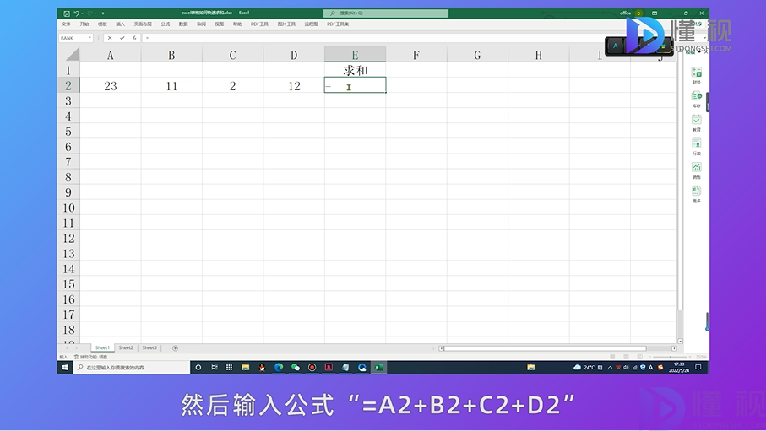
Task: Undo the last action
Action: coord(76,13)
